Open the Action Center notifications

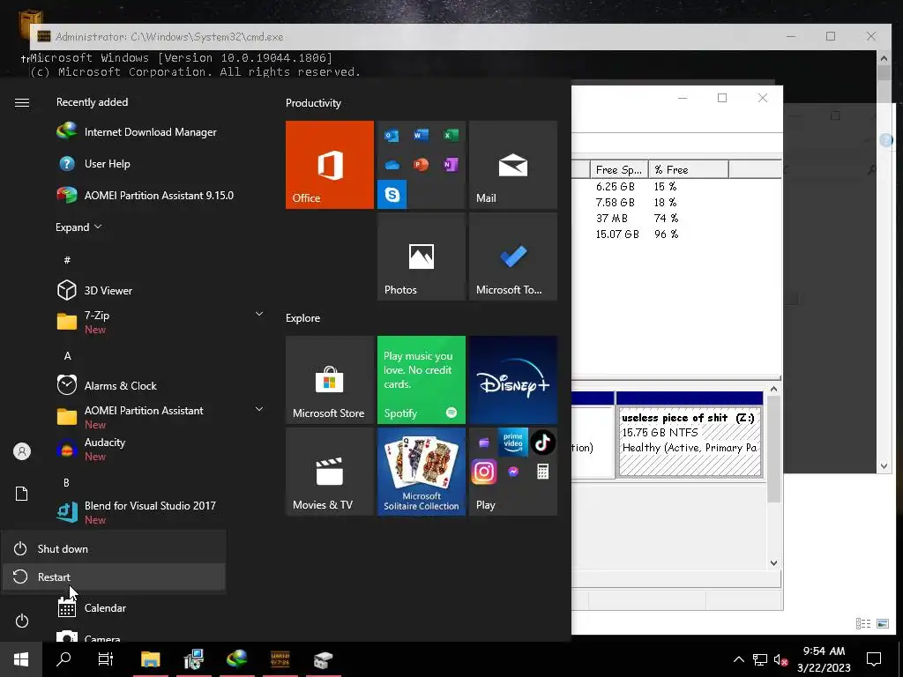point(874,659)
